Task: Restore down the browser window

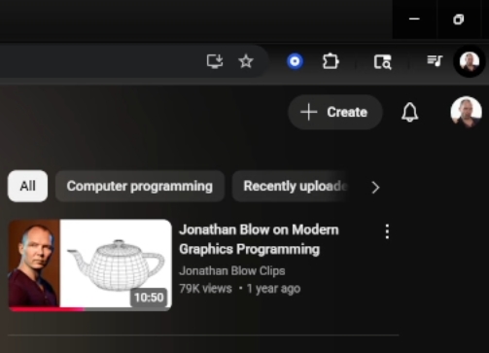Action: click(x=458, y=19)
